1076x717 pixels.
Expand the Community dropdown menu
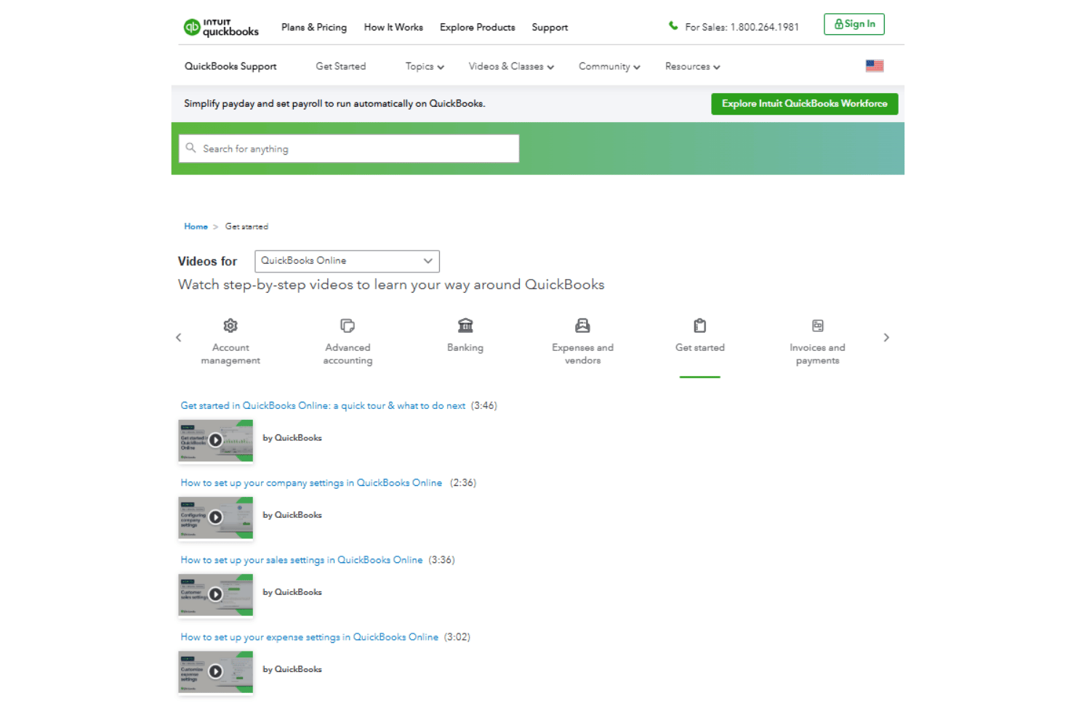pos(609,67)
